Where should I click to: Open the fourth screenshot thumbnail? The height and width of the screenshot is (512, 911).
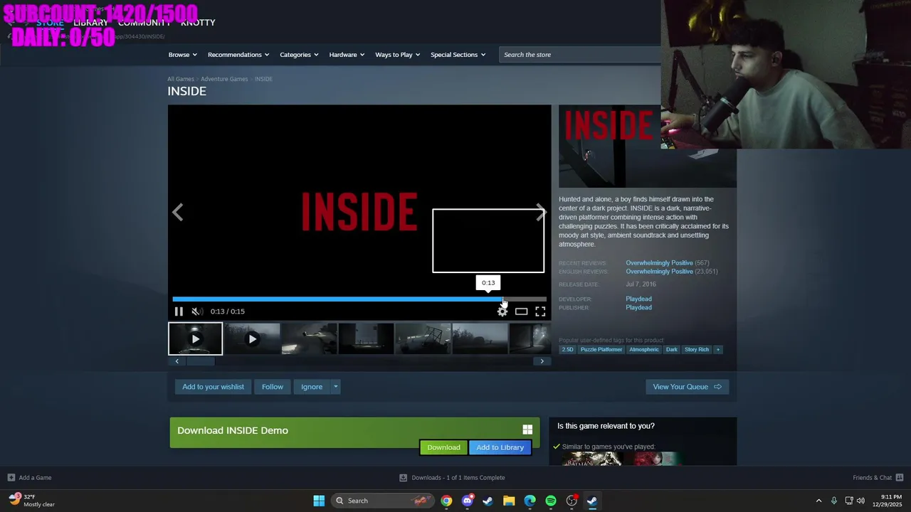pyautogui.click(x=366, y=339)
